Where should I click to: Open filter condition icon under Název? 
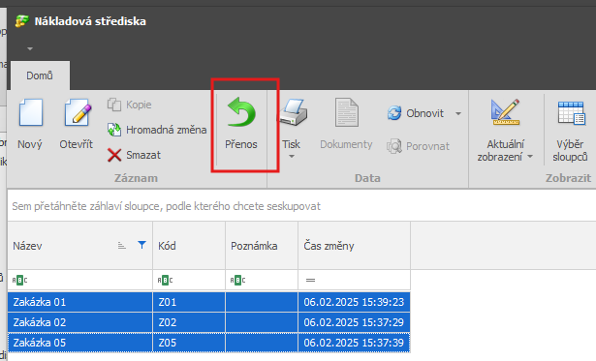19,281
